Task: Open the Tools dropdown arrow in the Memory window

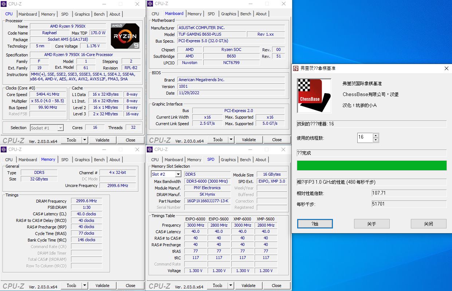Action: (x=85, y=286)
